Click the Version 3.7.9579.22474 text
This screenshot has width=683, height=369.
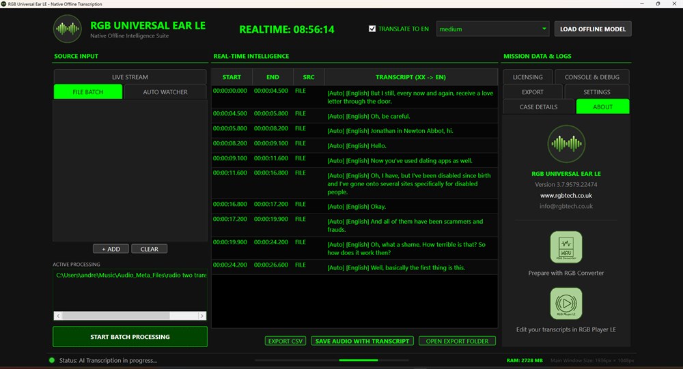click(566, 184)
